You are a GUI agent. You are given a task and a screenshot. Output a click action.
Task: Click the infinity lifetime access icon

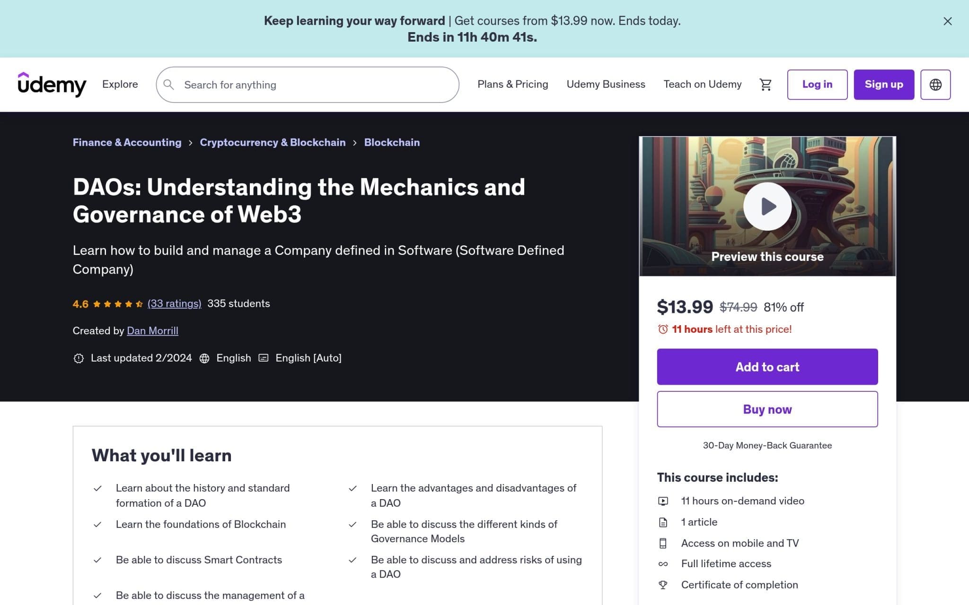(x=663, y=564)
